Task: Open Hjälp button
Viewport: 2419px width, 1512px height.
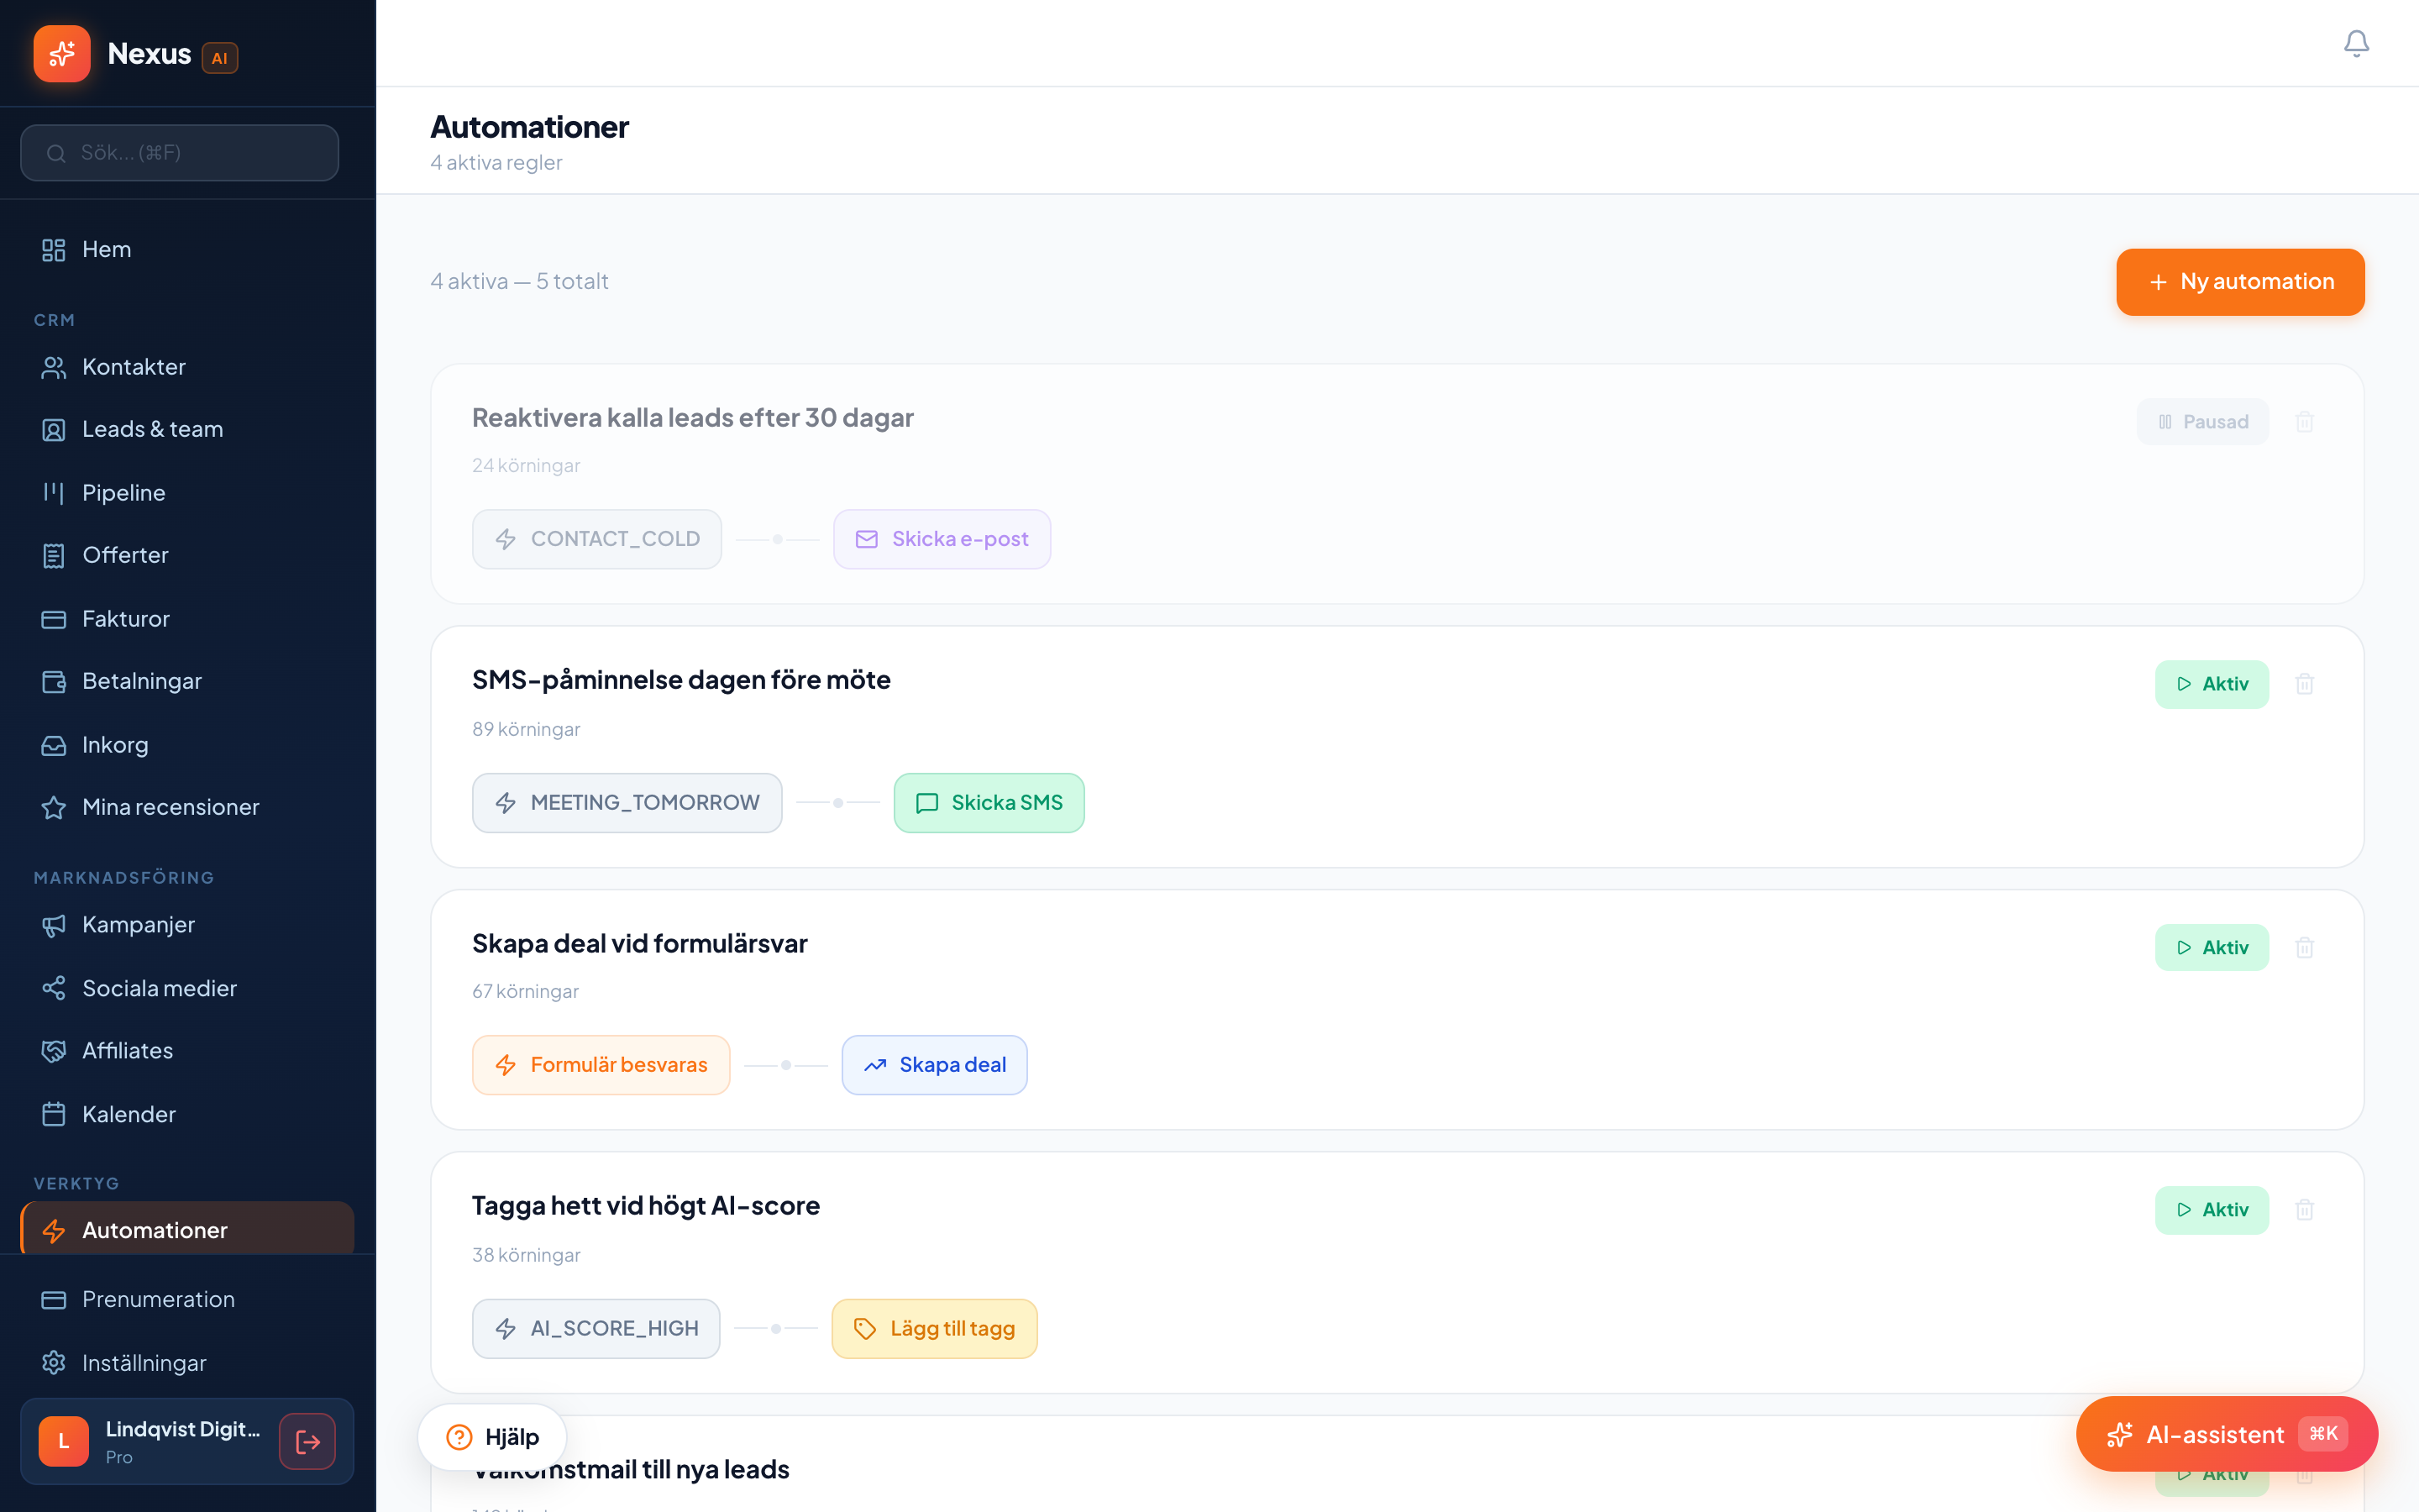Action: [x=492, y=1437]
